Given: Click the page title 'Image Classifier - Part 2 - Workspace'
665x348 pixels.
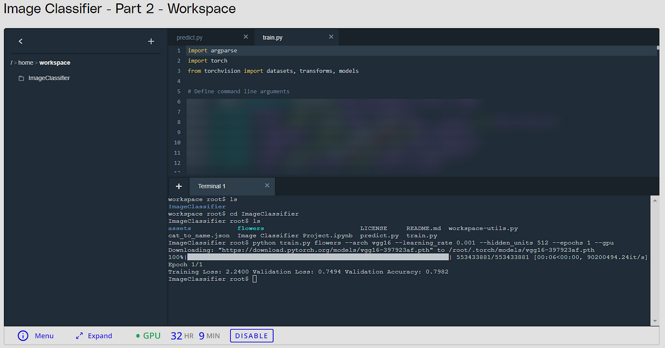Looking at the screenshot, I should (120, 9).
